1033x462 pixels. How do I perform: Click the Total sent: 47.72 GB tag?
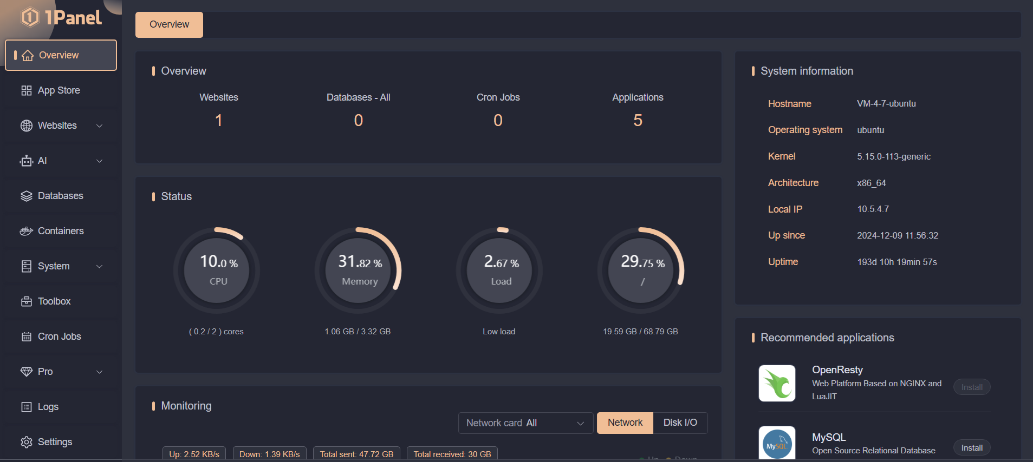pos(356,453)
